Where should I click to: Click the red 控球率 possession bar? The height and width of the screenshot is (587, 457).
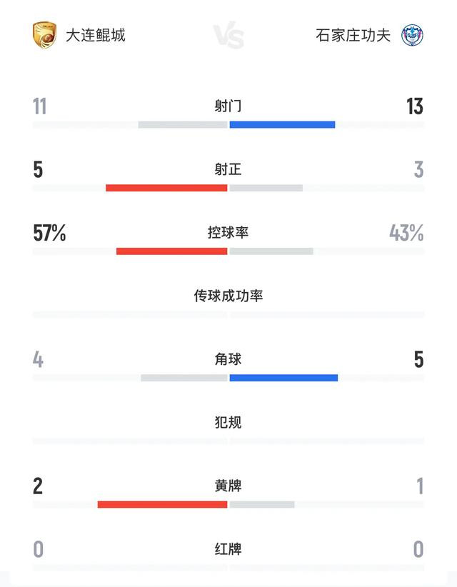click(172, 251)
